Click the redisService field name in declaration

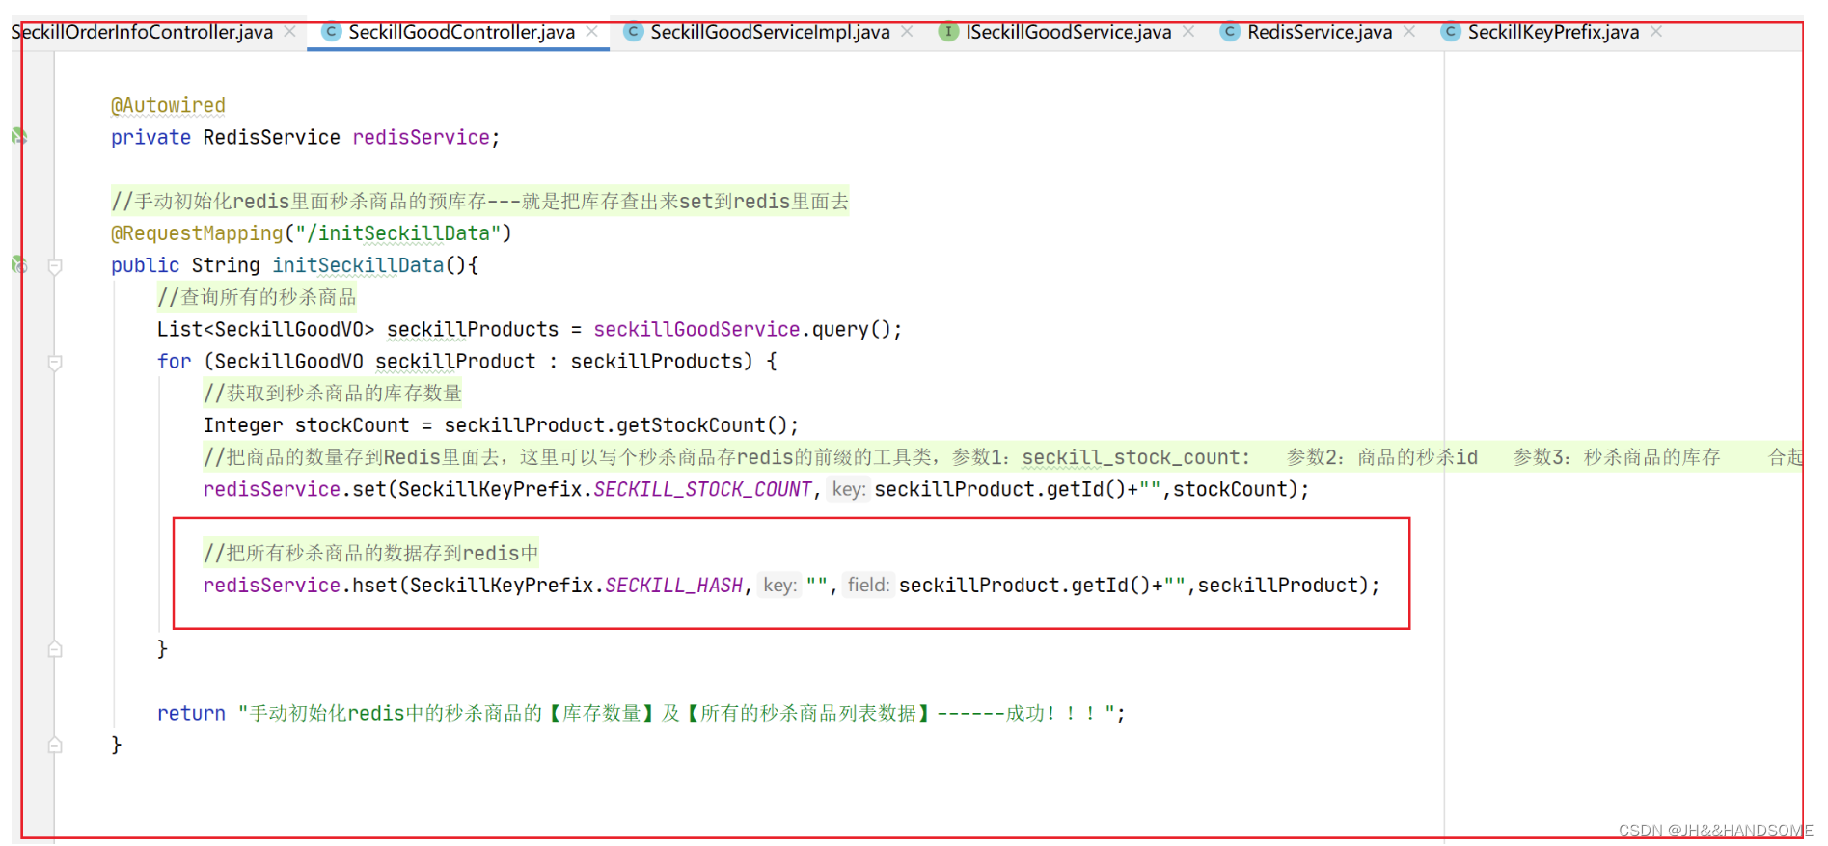point(422,137)
